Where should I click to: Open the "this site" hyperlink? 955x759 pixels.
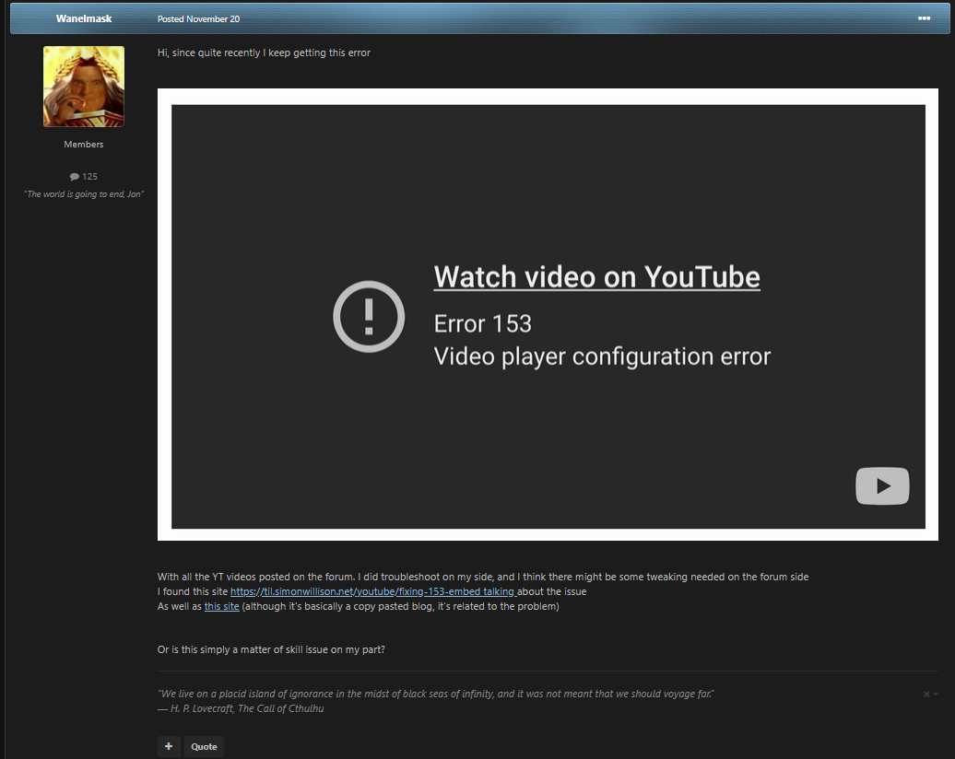click(221, 606)
